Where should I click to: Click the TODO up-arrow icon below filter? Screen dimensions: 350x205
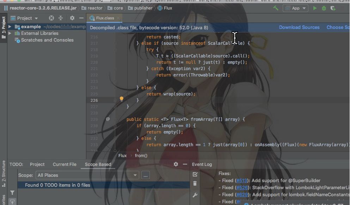point(12,202)
